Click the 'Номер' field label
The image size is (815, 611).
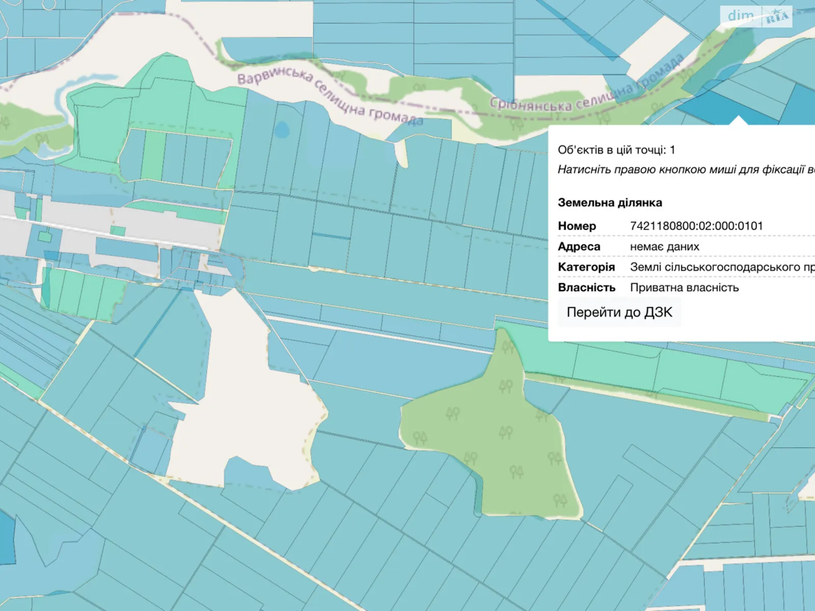[577, 226]
